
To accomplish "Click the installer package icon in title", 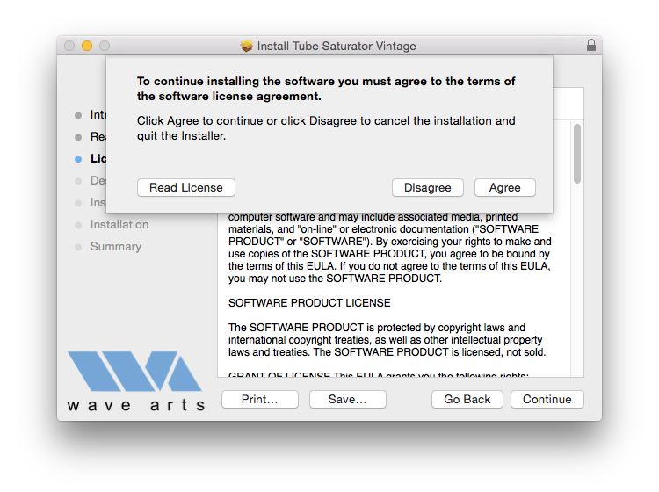I will (247, 46).
